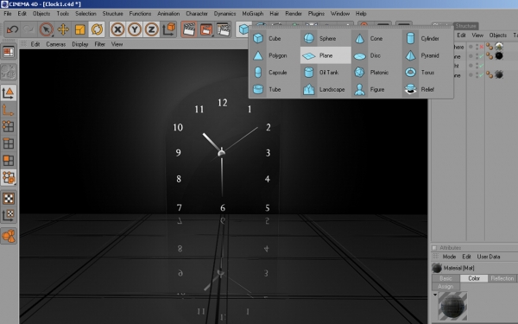
Task: Select the Move tool
Action: (x=63, y=29)
